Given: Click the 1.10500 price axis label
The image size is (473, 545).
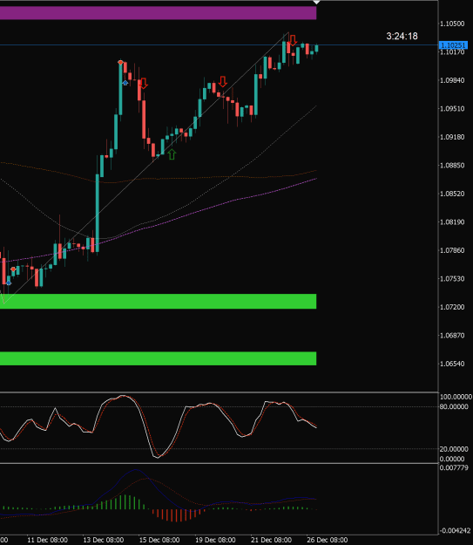Looking at the screenshot, I should pos(452,24).
